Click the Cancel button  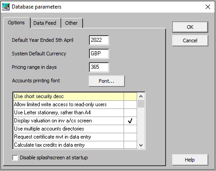pyautogui.click(x=190, y=40)
